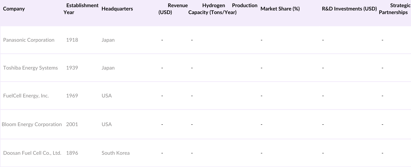411x167 pixels.
Task: Click the Headquarters column header
Action: [117, 9]
